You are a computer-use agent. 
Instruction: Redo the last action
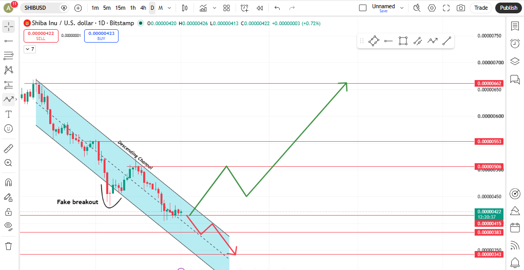coord(292,8)
